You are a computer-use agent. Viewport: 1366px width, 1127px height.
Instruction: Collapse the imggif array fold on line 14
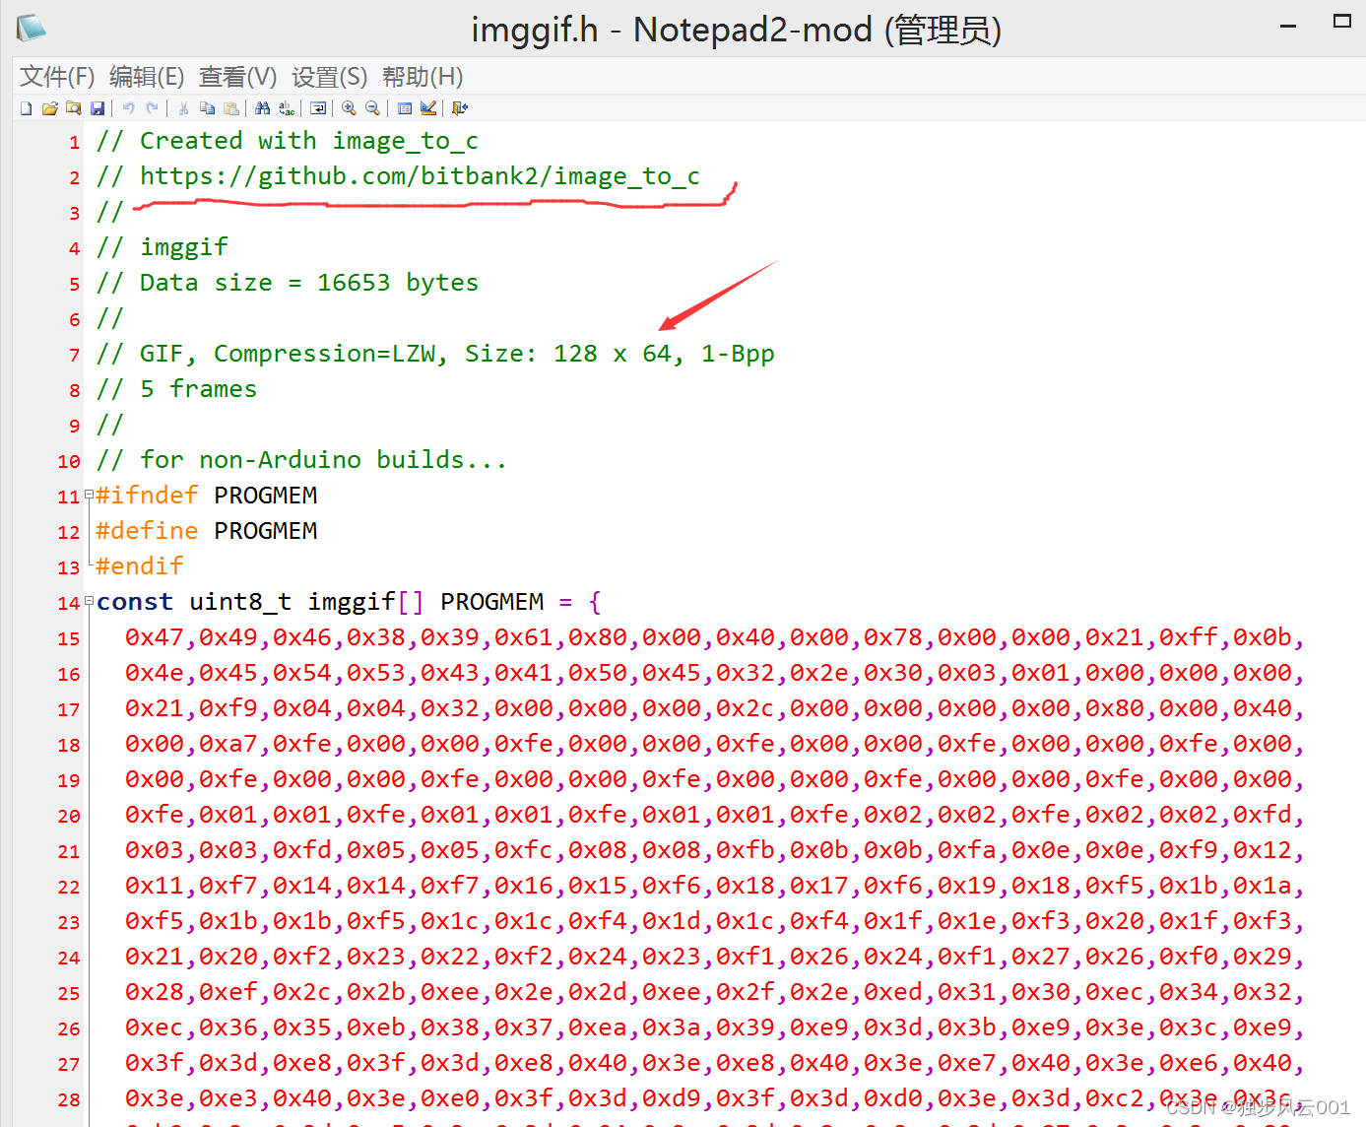coord(90,601)
